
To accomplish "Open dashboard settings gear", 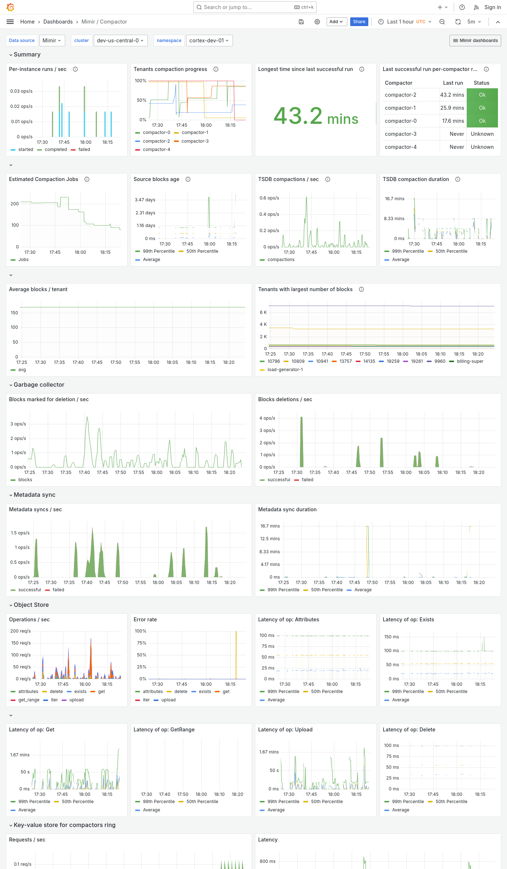I will [317, 22].
